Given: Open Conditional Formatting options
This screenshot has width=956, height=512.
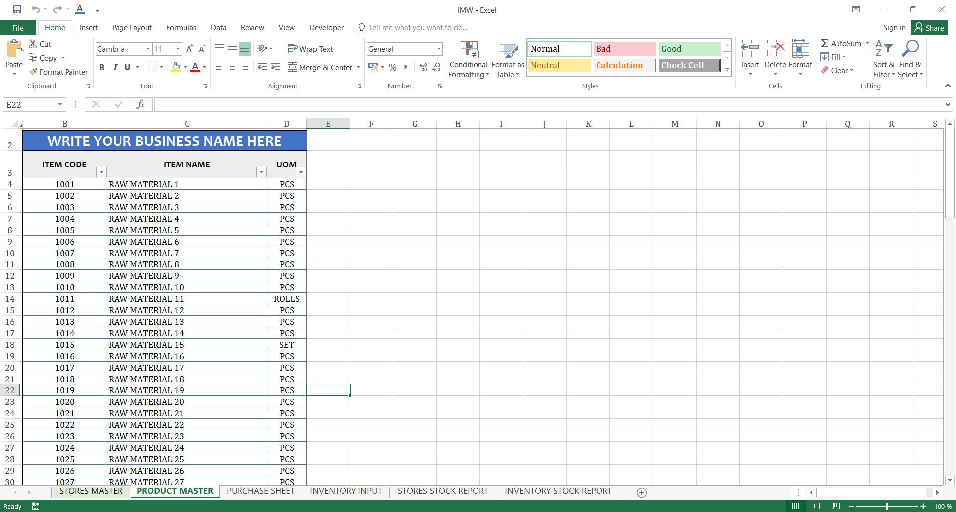Looking at the screenshot, I should [x=468, y=59].
